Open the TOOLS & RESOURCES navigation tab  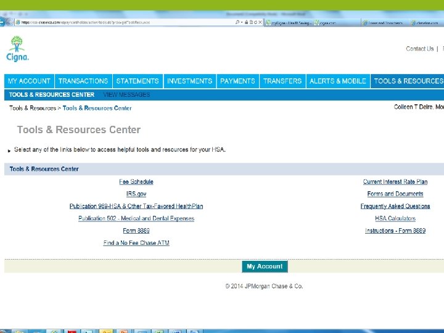point(408,81)
